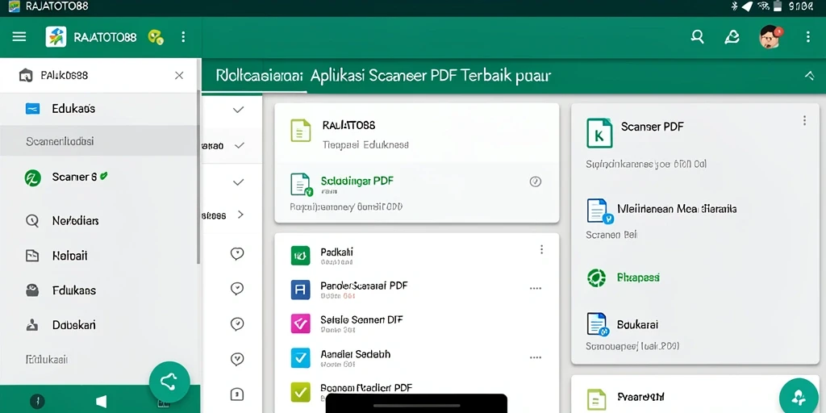Open Nerediars in the drawer

[100, 221]
